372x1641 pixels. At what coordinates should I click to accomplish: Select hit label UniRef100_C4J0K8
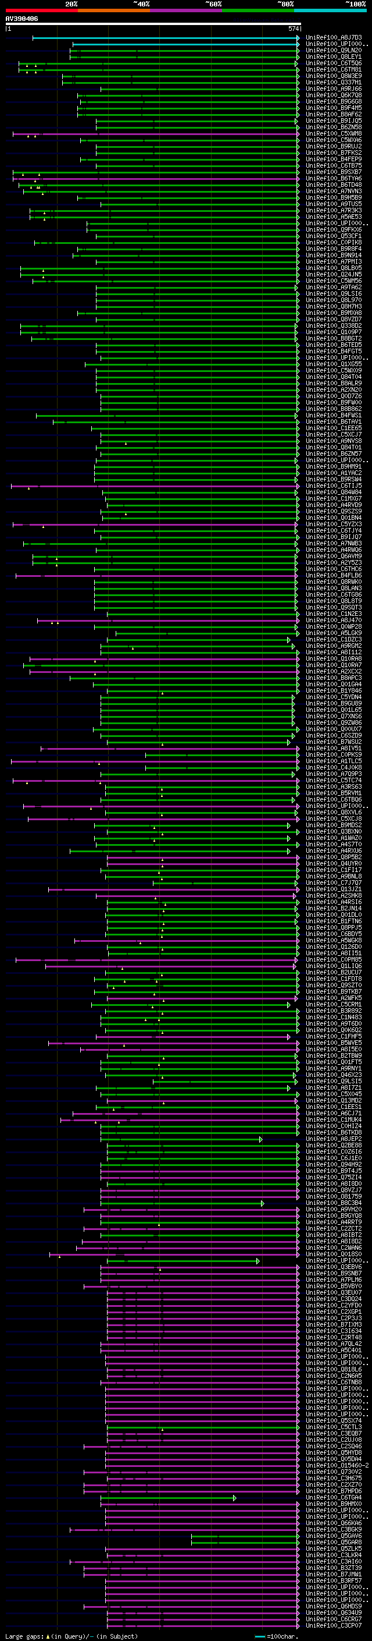[334, 768]
